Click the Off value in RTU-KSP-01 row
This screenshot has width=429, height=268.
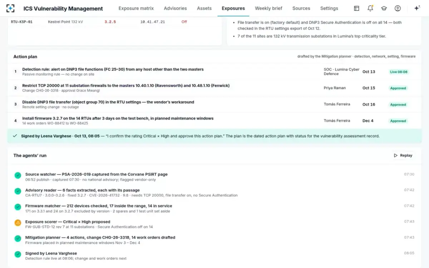point(184,22)
